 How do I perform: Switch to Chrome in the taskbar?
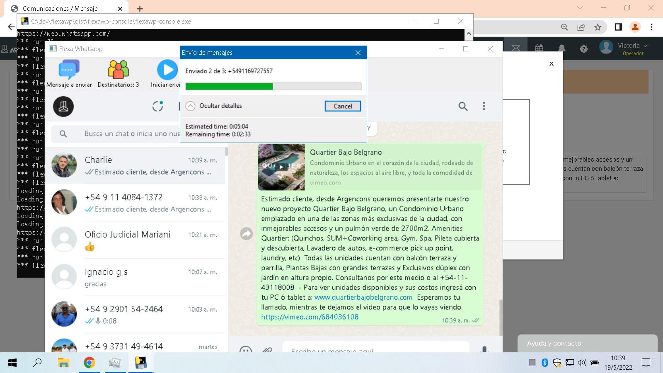89,363
